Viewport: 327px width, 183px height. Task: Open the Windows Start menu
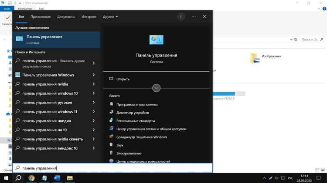(6, 178)
